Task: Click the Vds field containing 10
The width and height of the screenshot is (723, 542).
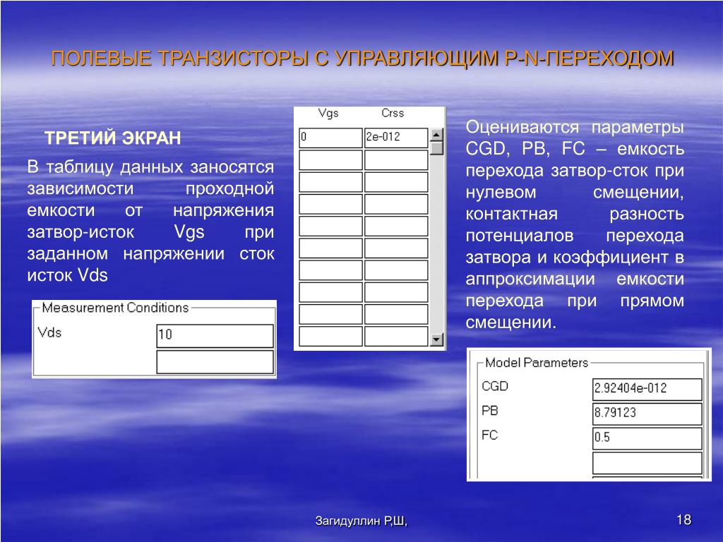Action: [x=215, y=335]
